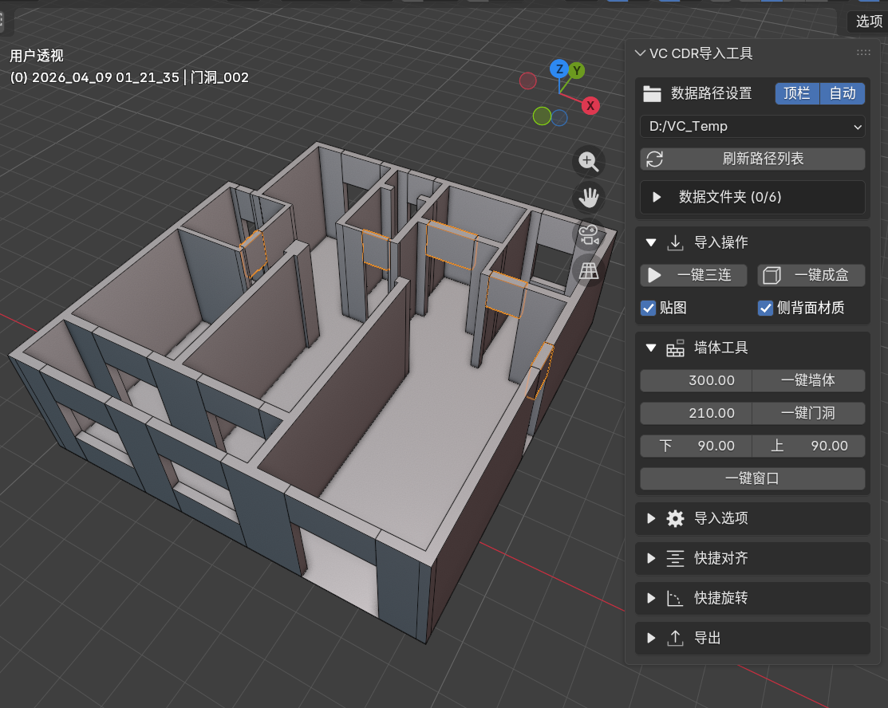
Task: Toggle the 自动 button
Action: coord(843,93)
